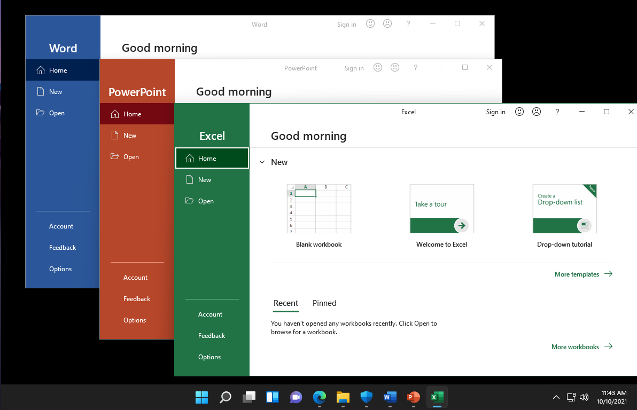This screenshot has height=410, width=637.
Task: Open the Help question mark in Excel
Action: pyautogui.click(x=557, y=112)
